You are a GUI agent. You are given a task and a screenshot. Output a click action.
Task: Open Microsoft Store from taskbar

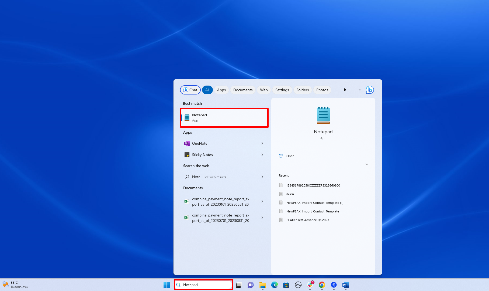click(x=286, y=285)
